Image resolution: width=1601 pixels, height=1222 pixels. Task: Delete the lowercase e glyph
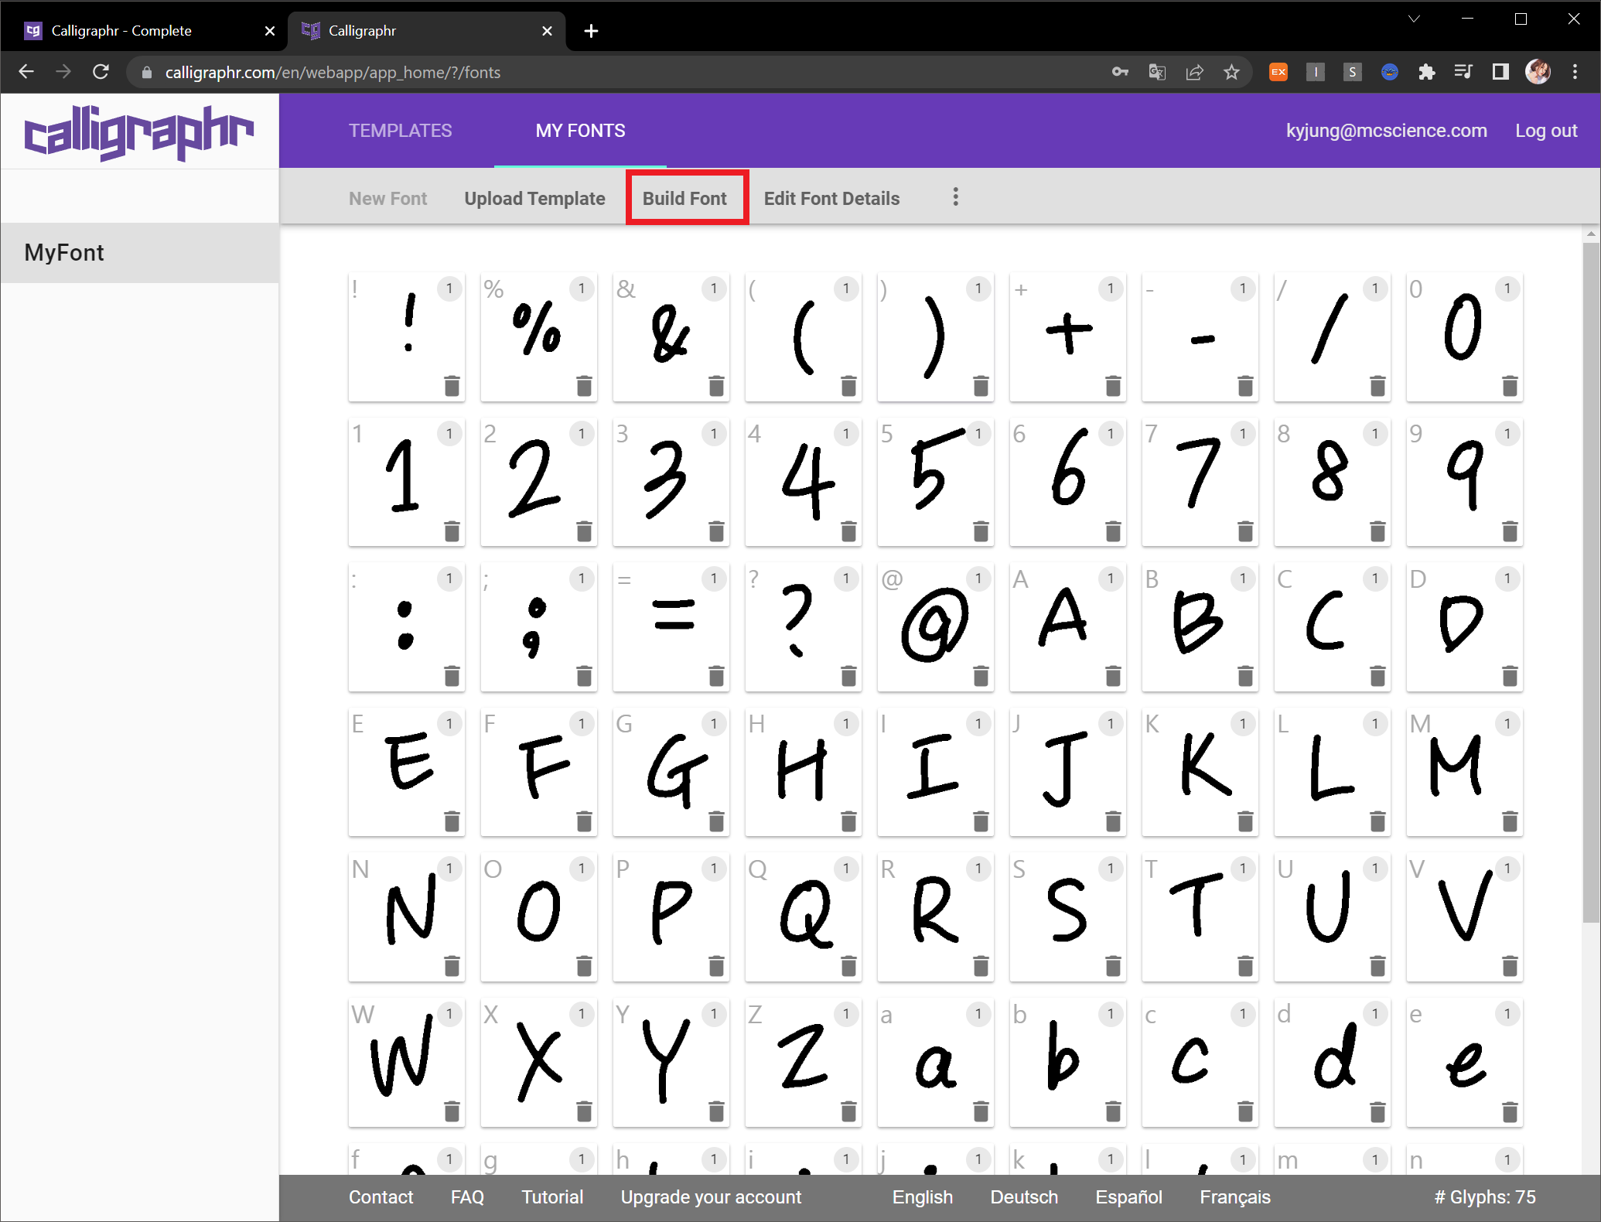[x=1509, y=1111]
